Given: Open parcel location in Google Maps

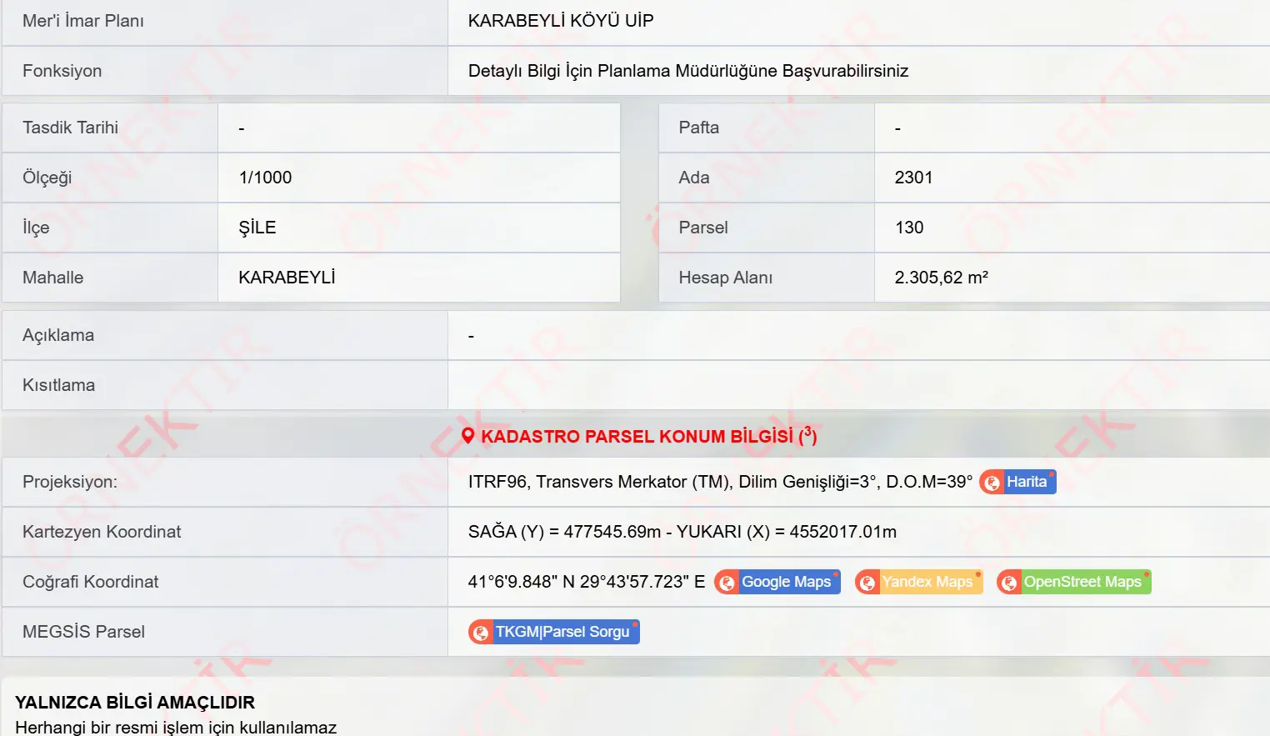Looking at the screenshot, I should (x=777, y=582).
